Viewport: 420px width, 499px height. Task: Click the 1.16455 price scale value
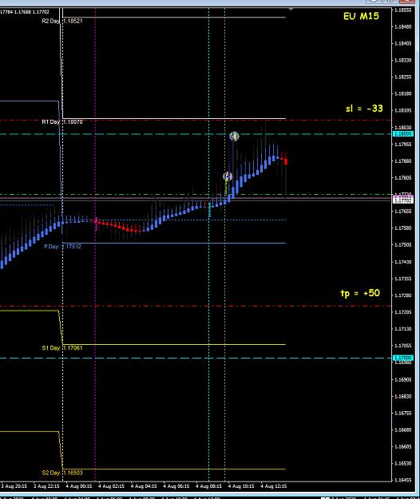(x=402, y=480)
